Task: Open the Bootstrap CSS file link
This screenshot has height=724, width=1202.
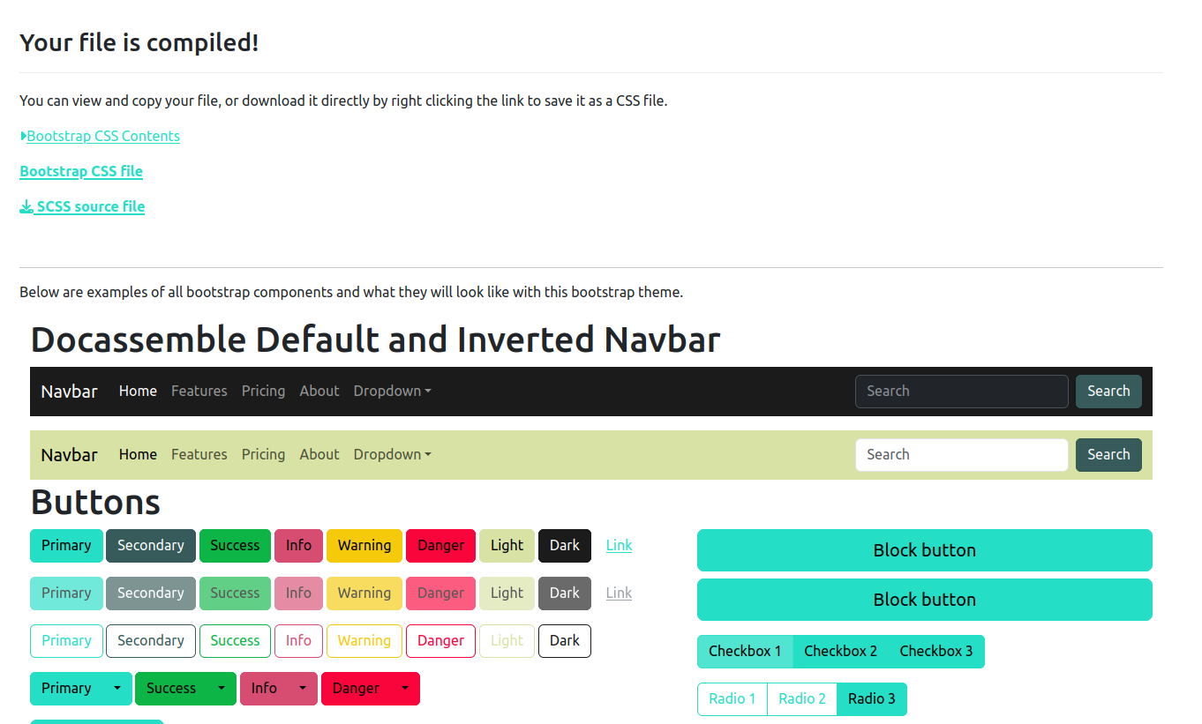Action: [x=81, y=171]
